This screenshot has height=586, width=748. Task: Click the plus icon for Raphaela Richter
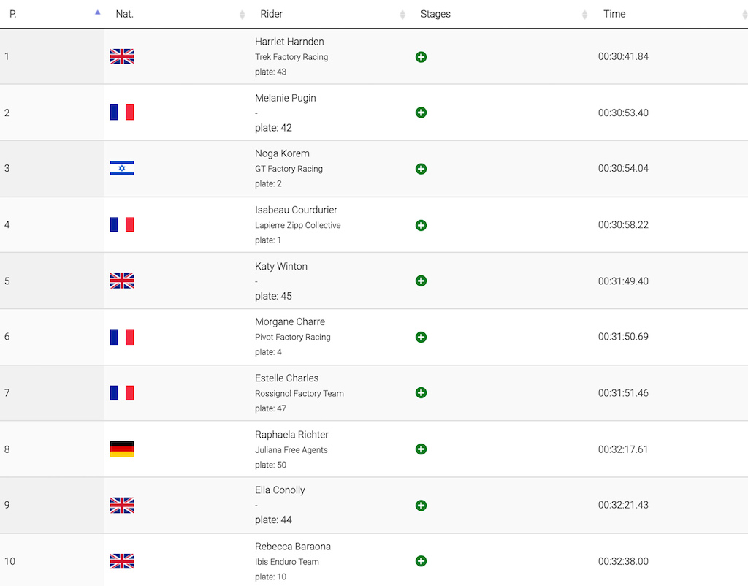click(421, 449)
